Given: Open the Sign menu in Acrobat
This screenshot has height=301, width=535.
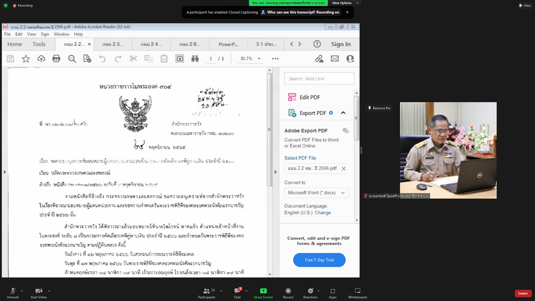Looking at the screenshot, I should 45,34.
